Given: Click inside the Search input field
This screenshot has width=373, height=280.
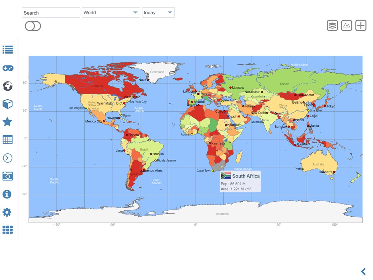Looking at the screenshot, I should pyautogui.click(x=50, y=12).
